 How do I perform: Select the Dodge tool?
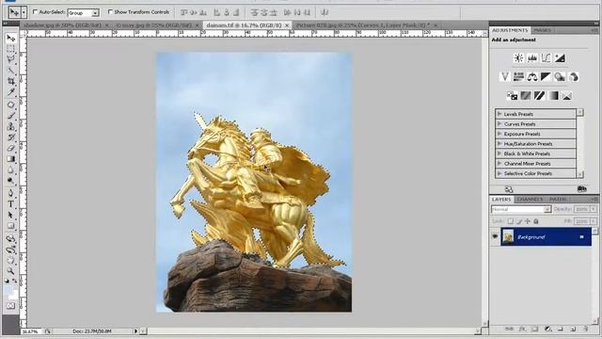point(10,180)
